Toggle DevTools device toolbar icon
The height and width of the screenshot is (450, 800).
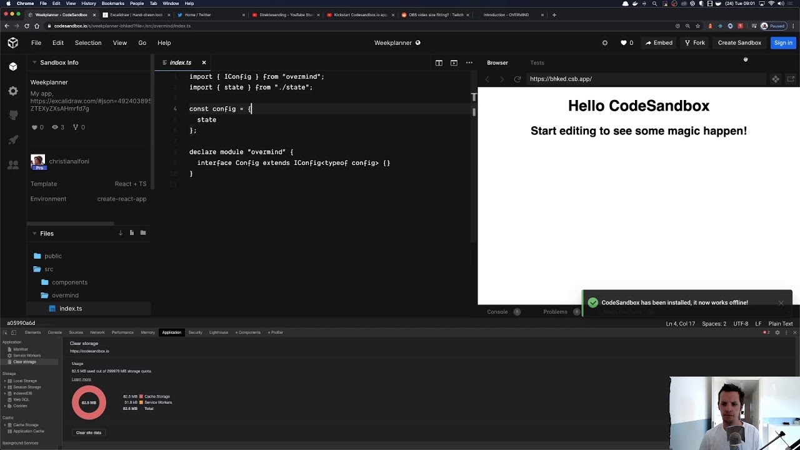[x=13, y=332]
